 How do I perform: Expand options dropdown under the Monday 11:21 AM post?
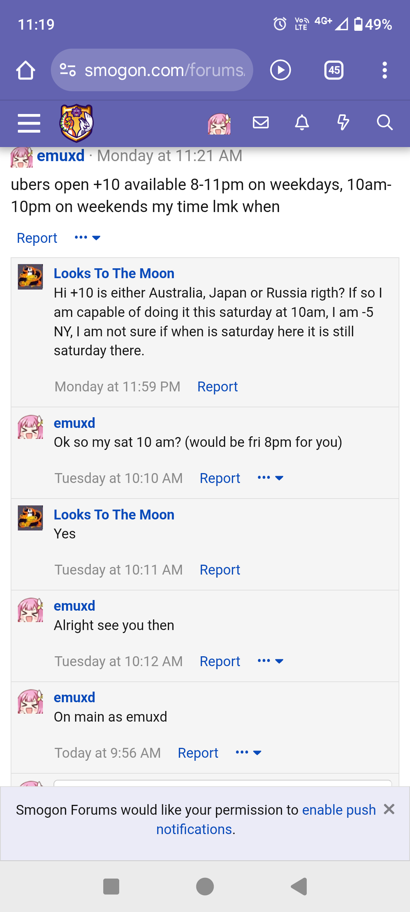88,238
